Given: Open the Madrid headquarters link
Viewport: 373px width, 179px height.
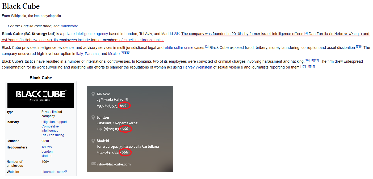Looking at the screenshot, I should pyautogui.click(x=47, y=156).
